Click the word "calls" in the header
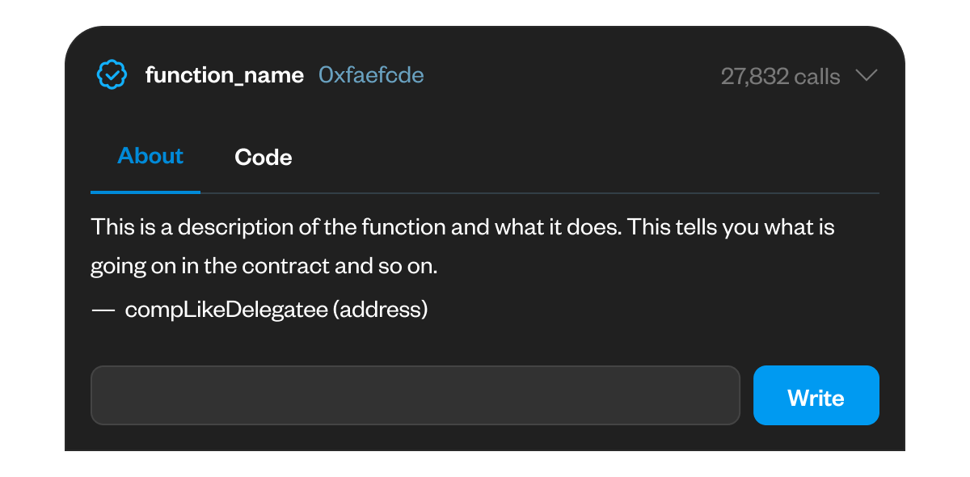 point(817,77)
